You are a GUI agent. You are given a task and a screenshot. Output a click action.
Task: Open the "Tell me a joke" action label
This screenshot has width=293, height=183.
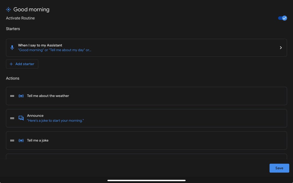37,140
